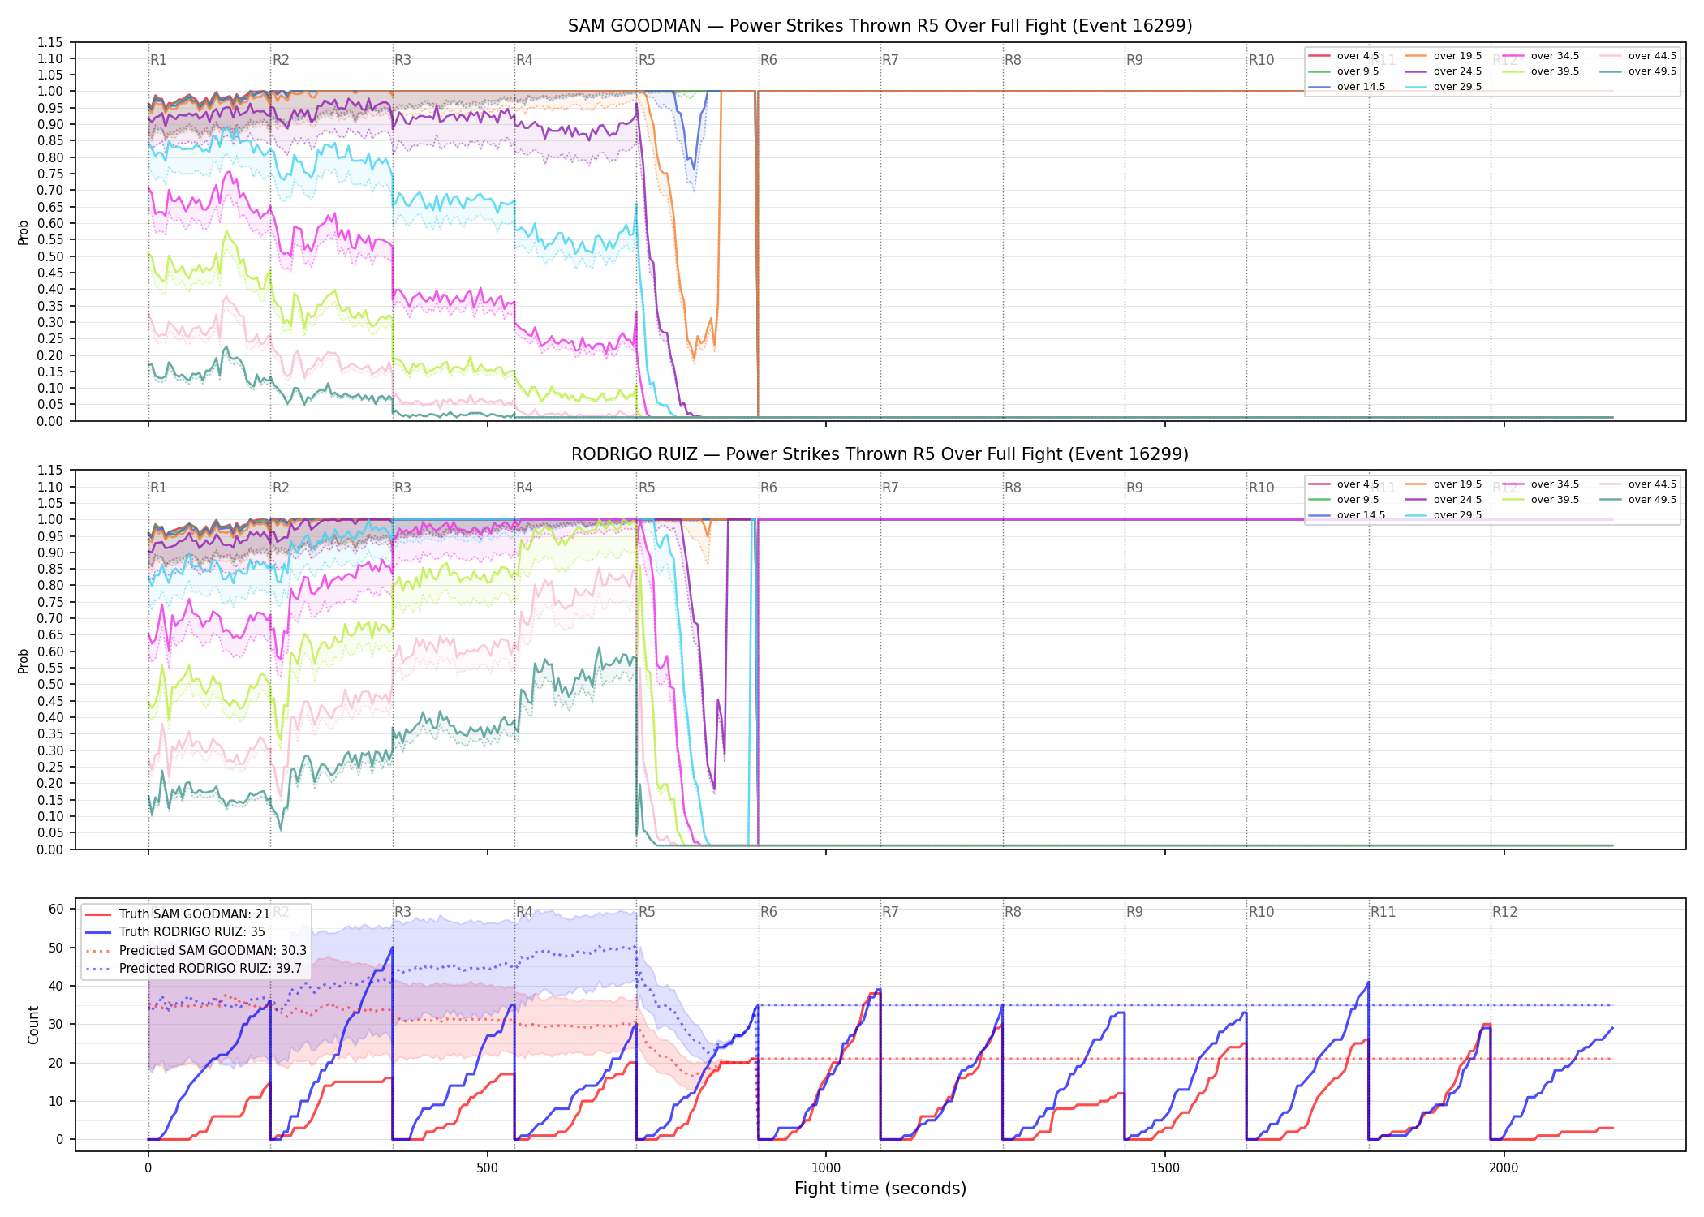Click 'Predicted RODRIGO RUIZ: 39.7' legend entry

[194, 969]
